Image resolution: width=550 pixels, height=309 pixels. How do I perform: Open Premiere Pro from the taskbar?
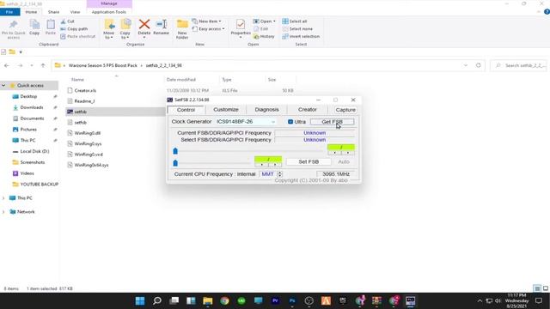pyautogui.click(x=275, y=300)
